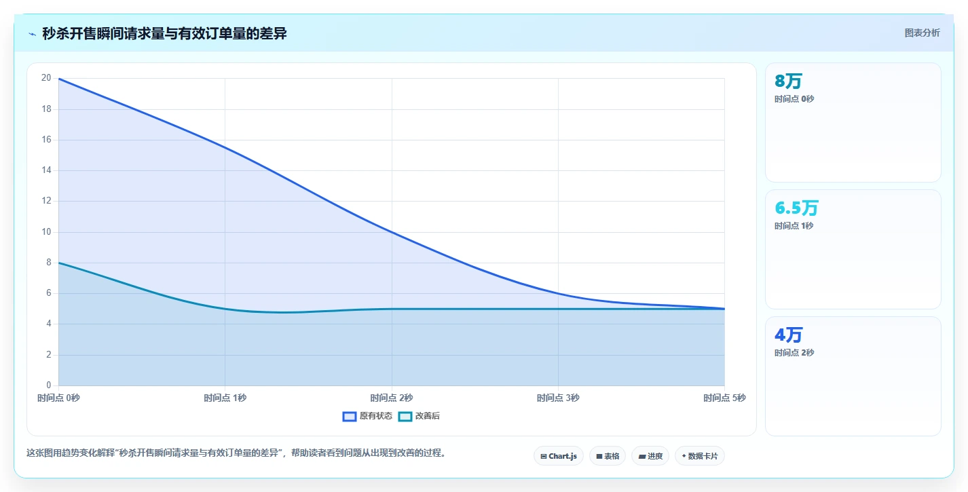The image size is (968, 492).
Task: Click x-axis label 时间点 5秒
Action: [x=724, y=398]
